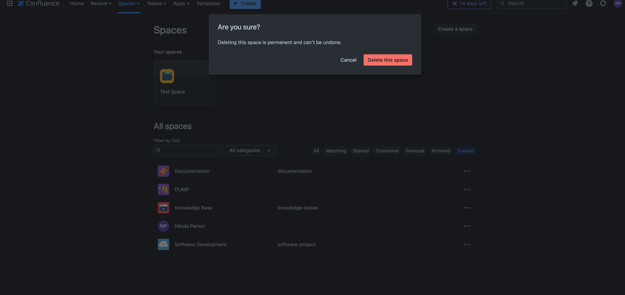Click the Test Space wallet icon
This screenshot has width=625, height=295.
[167, 76]
